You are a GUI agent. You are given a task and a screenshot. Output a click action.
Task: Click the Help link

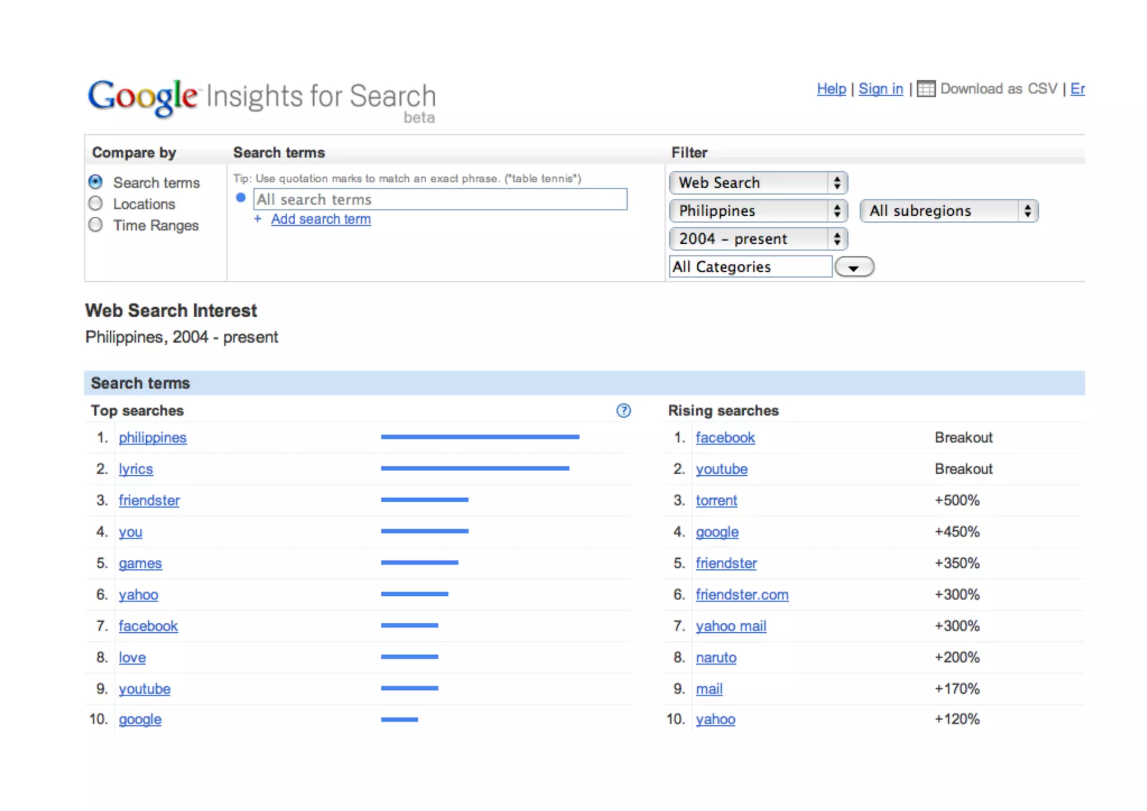click(831, 89)
